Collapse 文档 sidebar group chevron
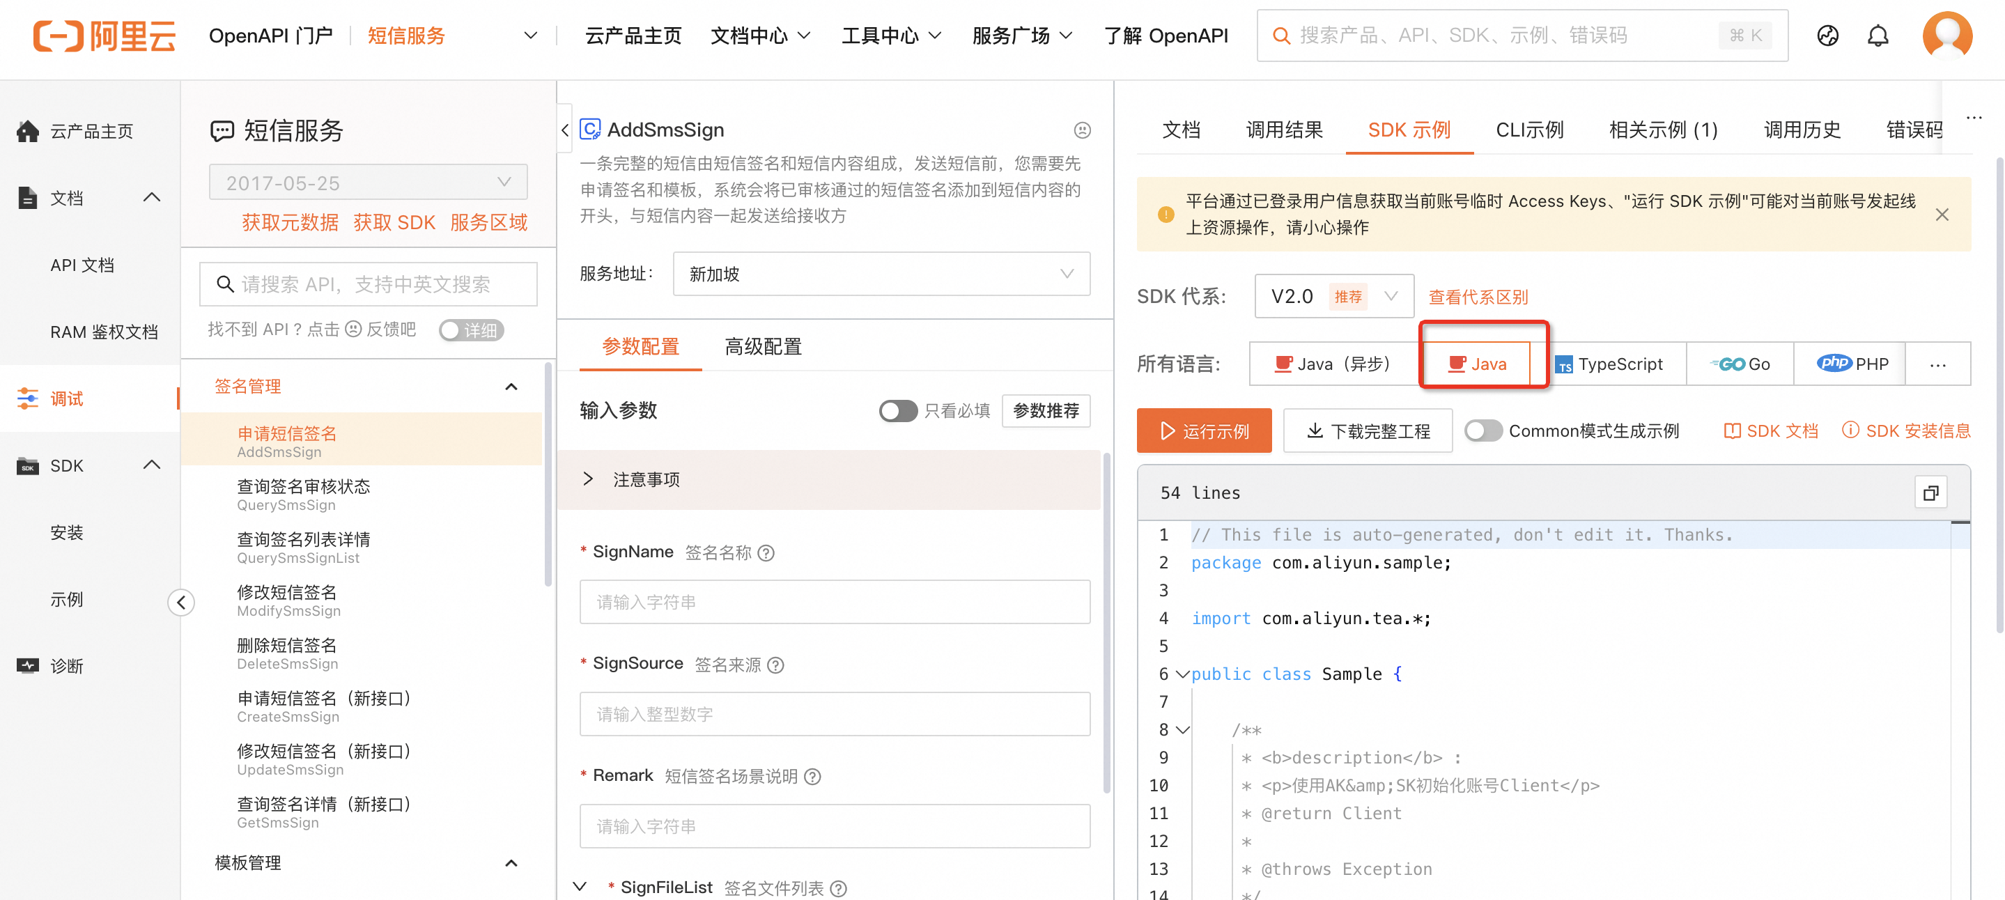 (x=152, y=198)
